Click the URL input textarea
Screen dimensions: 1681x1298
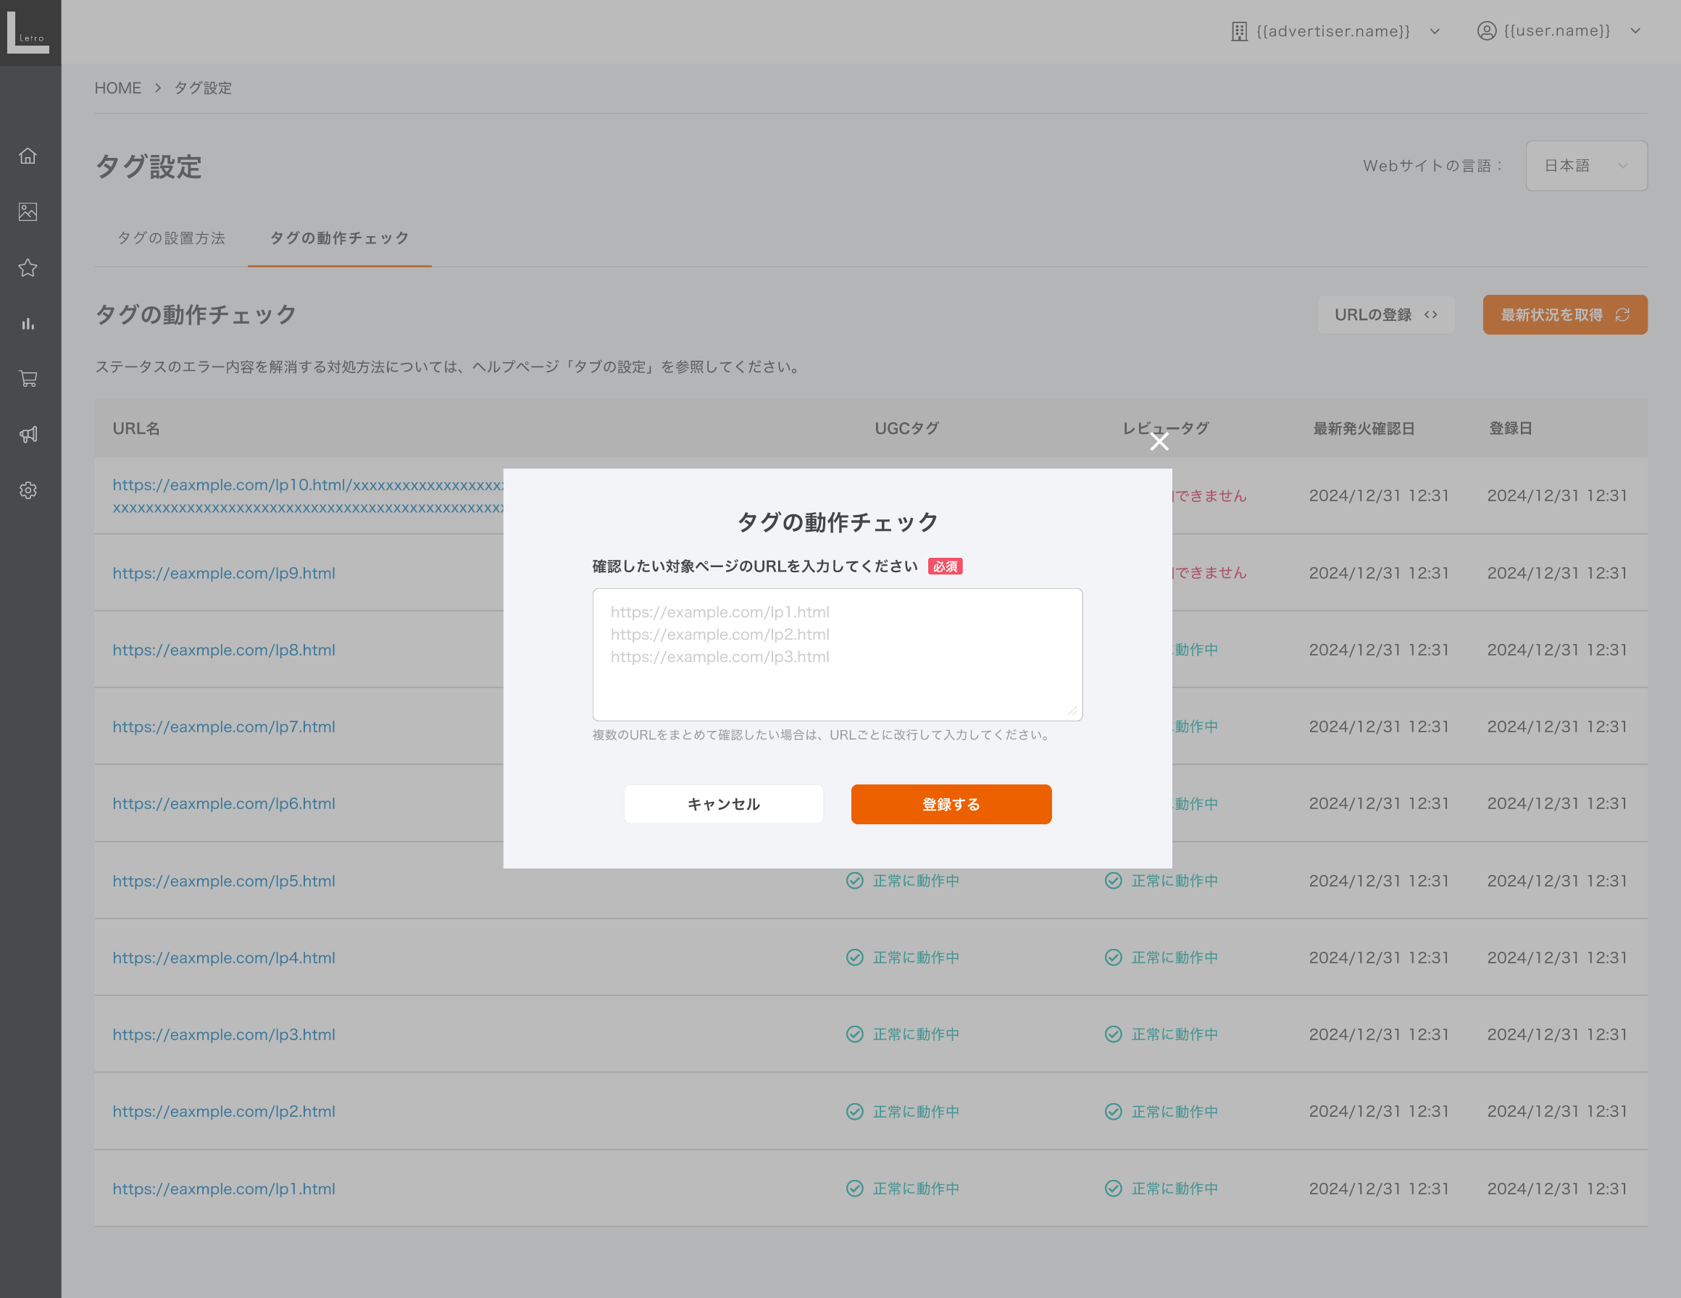[x=838, y=654]
